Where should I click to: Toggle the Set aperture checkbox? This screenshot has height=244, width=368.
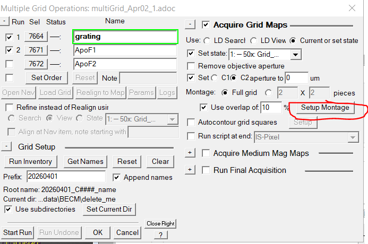(191, 78)
